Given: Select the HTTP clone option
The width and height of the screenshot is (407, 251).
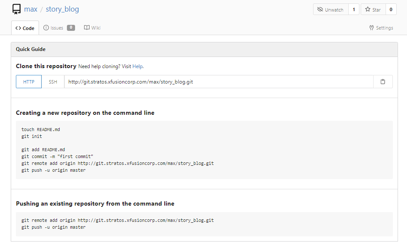Looking at the screenshot, I should point(29,82).
